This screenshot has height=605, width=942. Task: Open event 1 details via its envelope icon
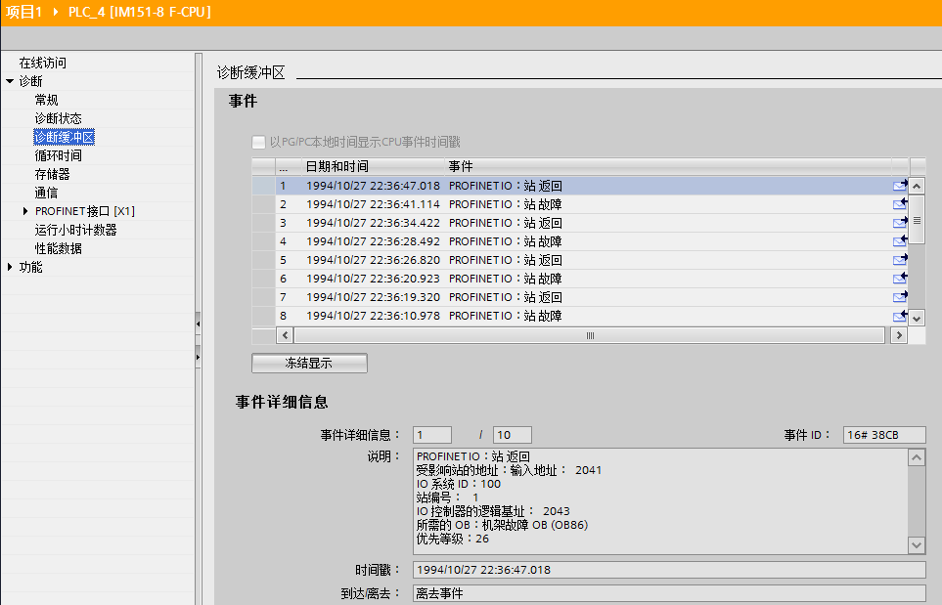click(x=901, y=185)
